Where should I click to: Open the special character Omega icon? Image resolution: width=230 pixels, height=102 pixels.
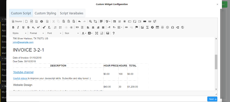tap(172, 27)
